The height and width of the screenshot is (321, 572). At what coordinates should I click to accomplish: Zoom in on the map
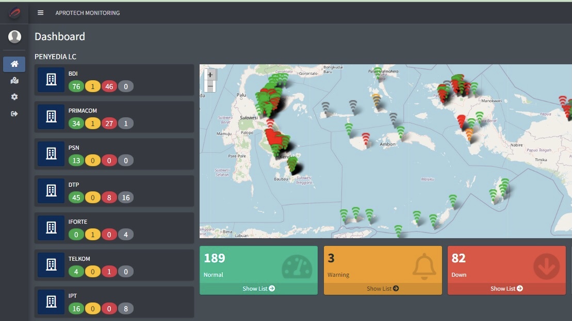(x=210, y=75)
